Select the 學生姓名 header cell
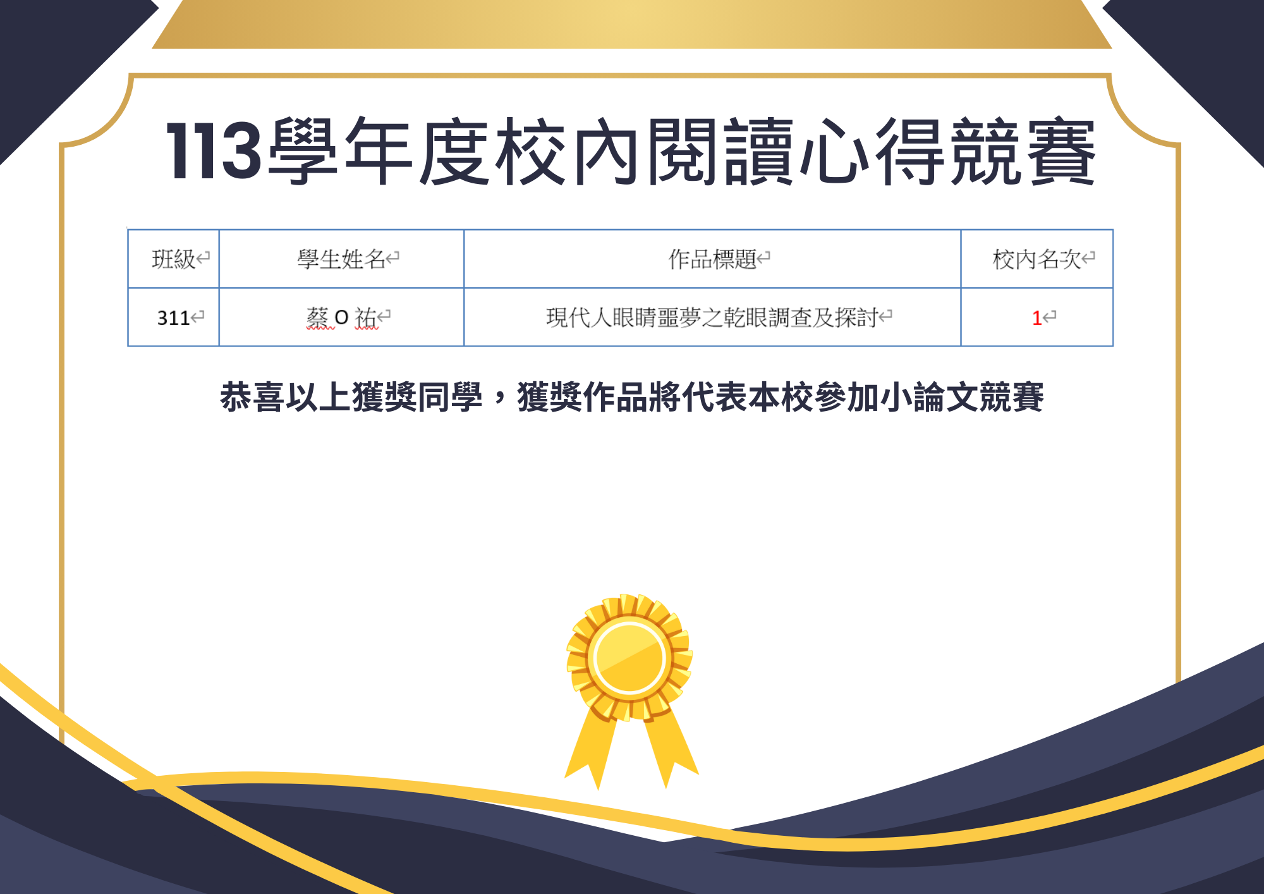This screenshot has width=1264, height=894. click(x=341, y=259)
